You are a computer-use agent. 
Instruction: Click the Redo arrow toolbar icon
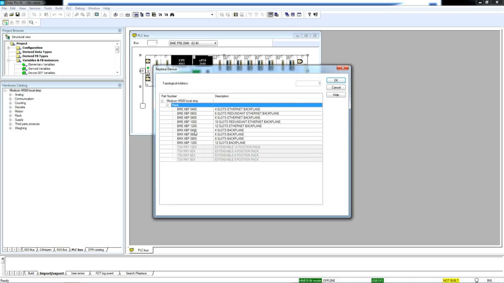(x=60, y=15)
